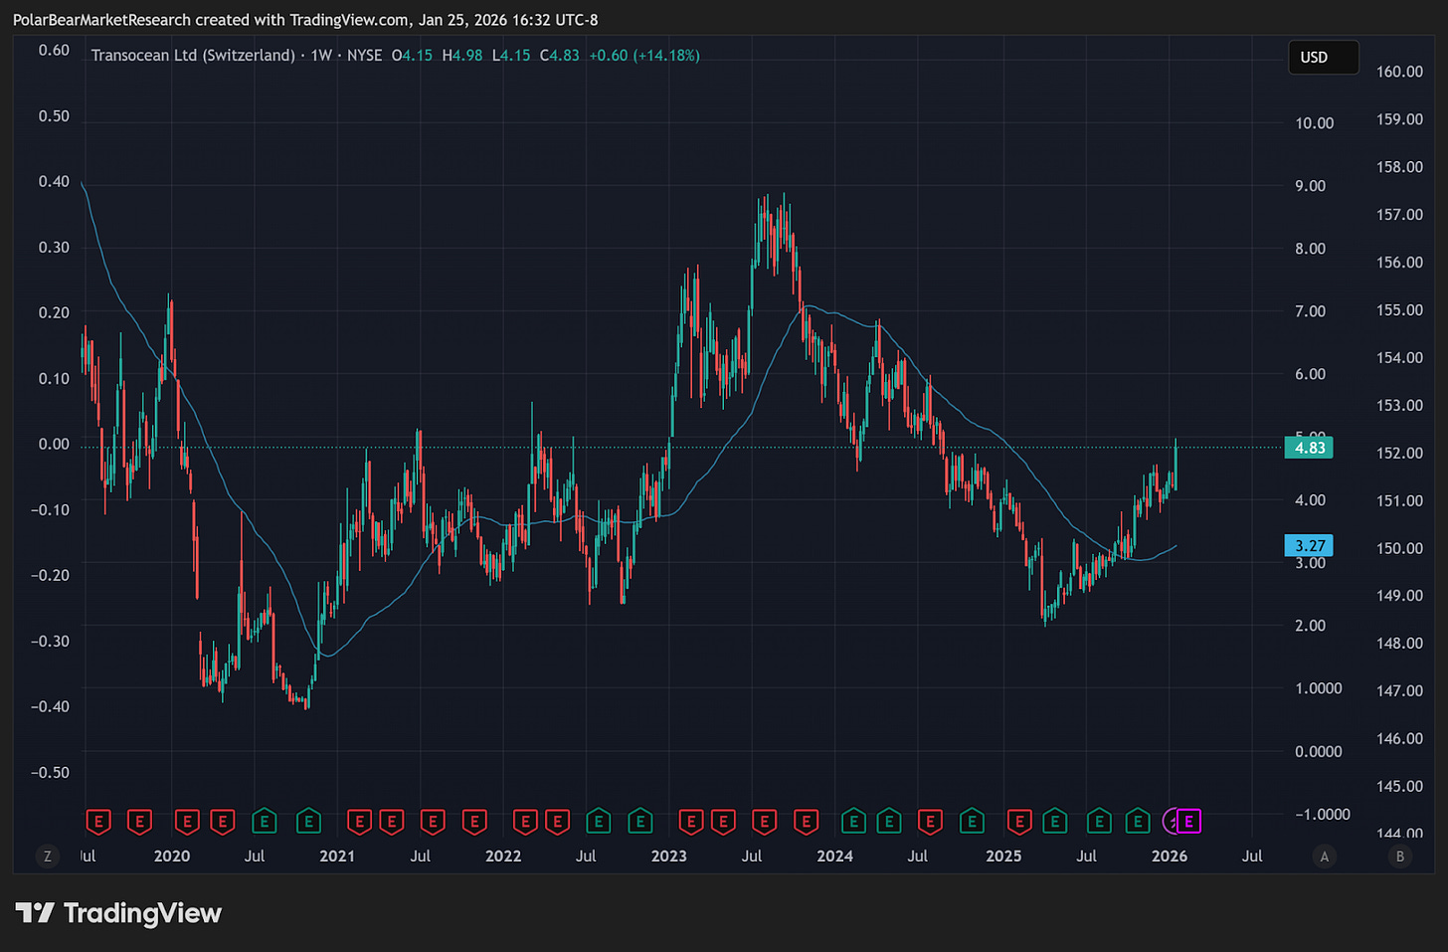Click the 2022 label on the time axis

(x=503, y=857)
